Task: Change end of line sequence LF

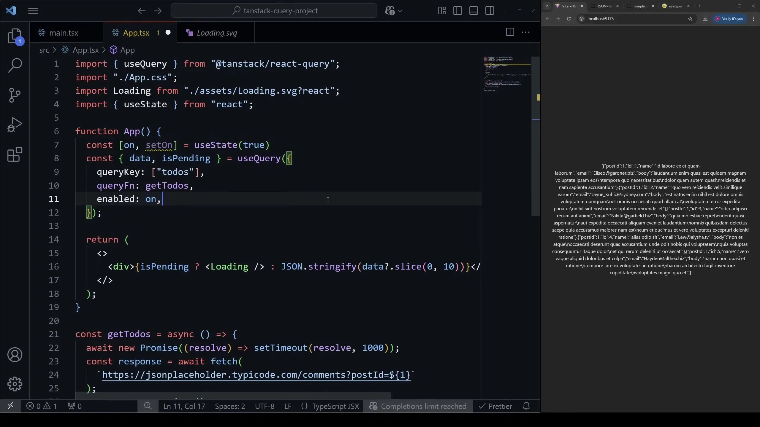Action: coord(288,406)
